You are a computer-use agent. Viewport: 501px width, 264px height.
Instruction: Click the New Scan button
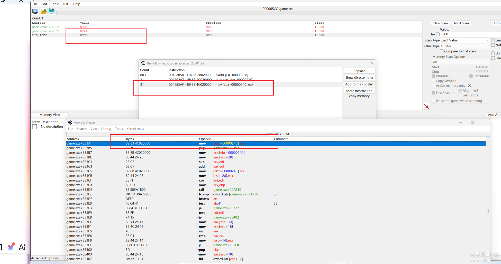coord(440,23)
